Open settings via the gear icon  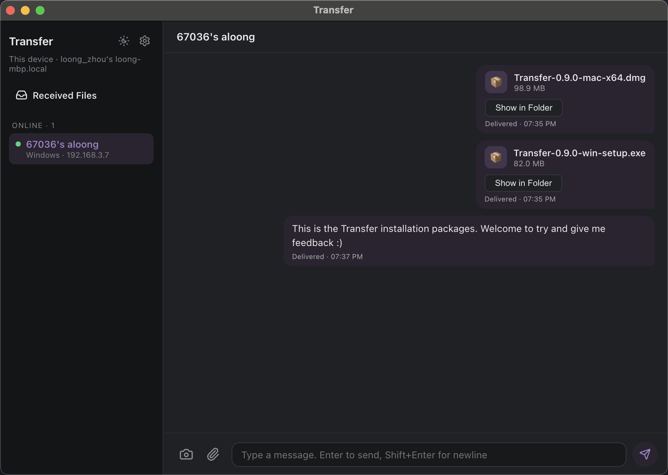coord(145,41)
